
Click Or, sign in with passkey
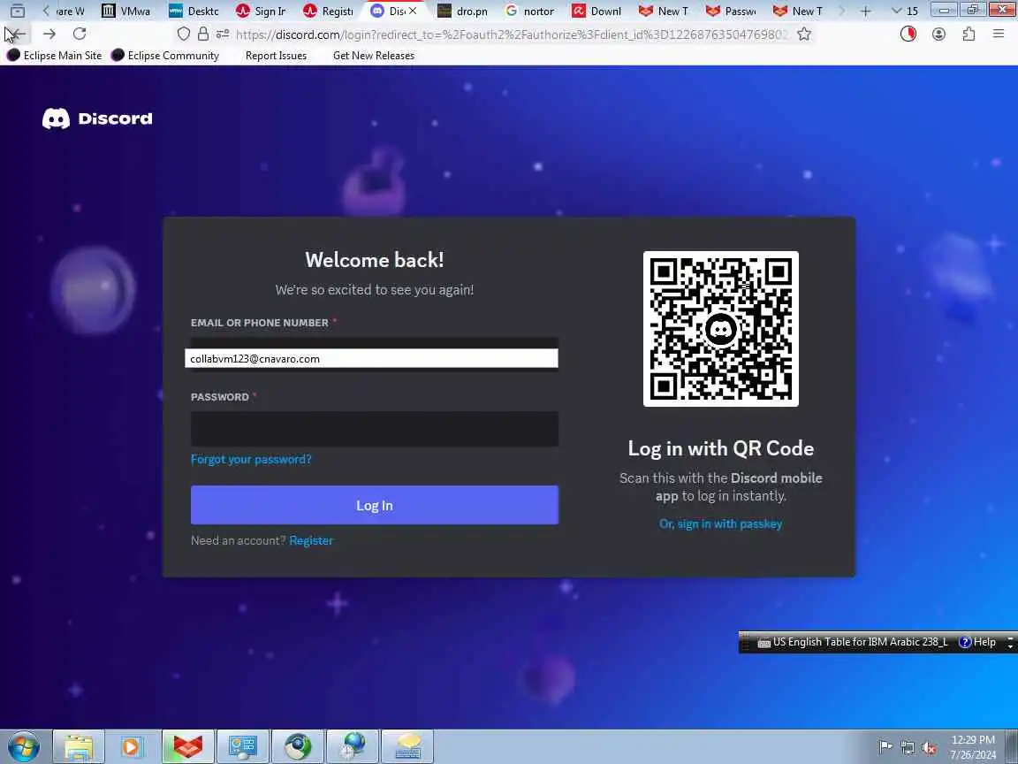721,523
